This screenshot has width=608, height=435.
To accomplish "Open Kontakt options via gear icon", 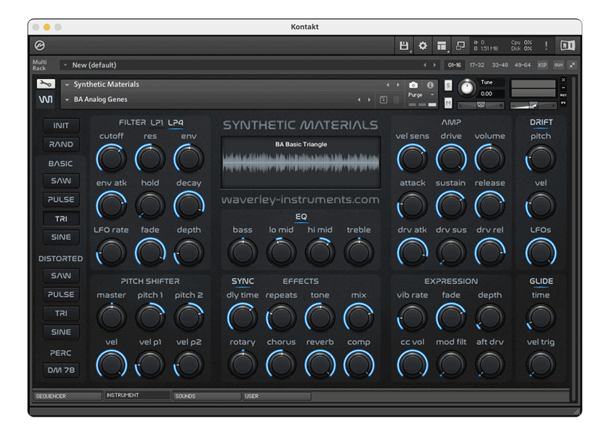I will (423, 46).
